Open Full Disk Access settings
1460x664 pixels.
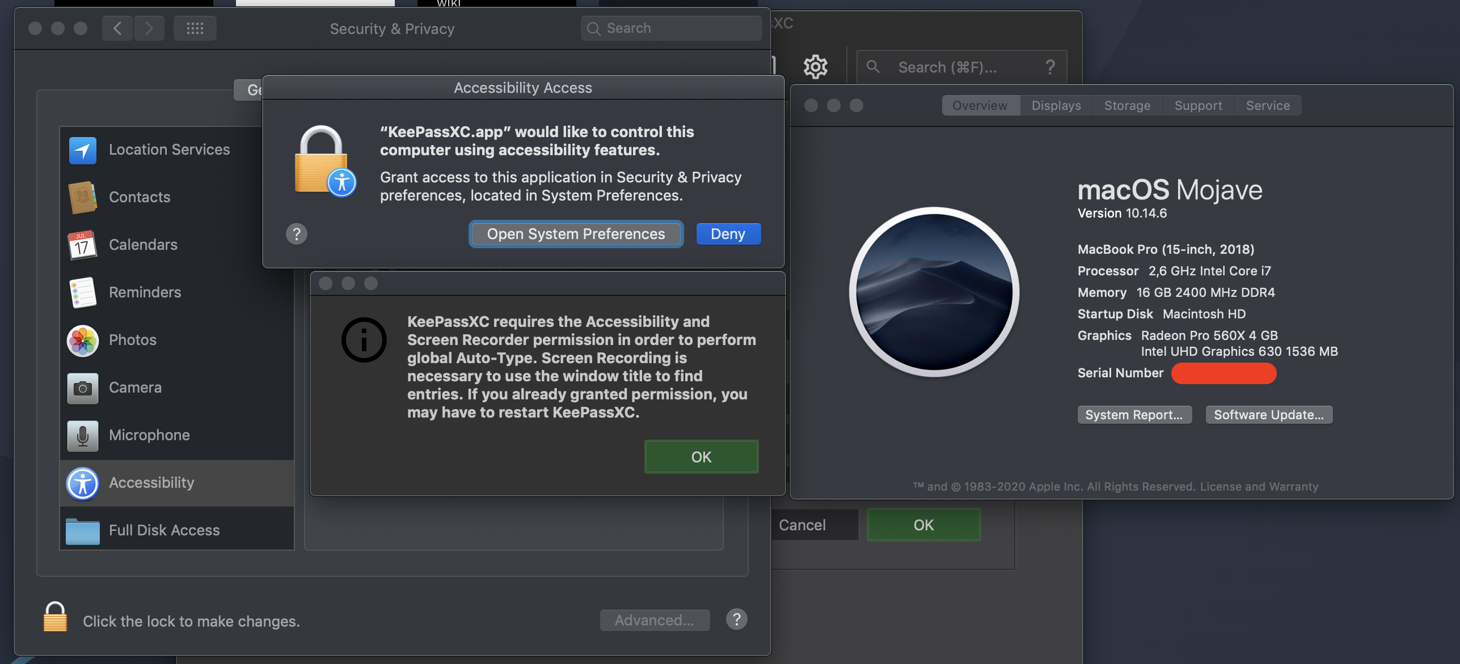point(164,530)
